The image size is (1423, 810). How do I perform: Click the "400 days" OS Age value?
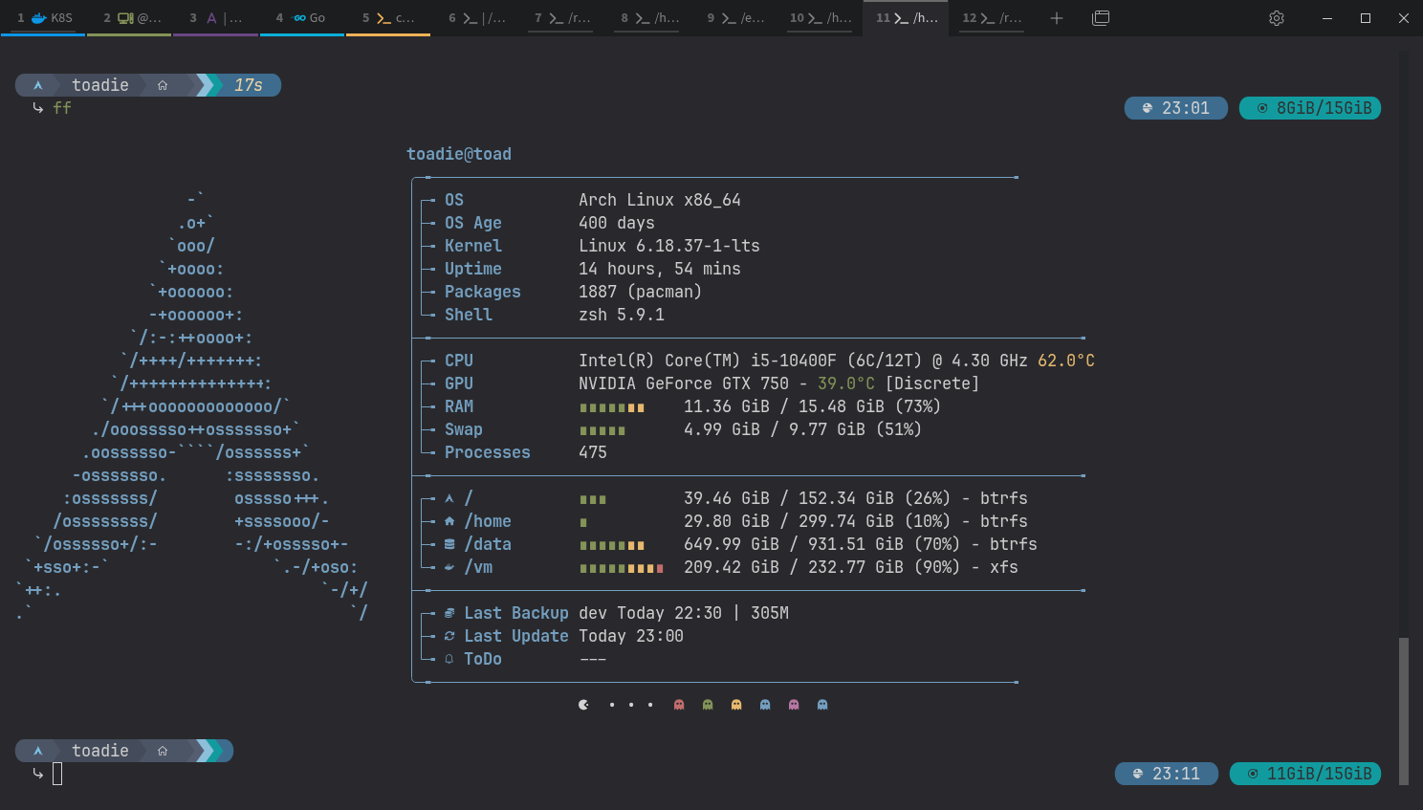tap(617, 223)
